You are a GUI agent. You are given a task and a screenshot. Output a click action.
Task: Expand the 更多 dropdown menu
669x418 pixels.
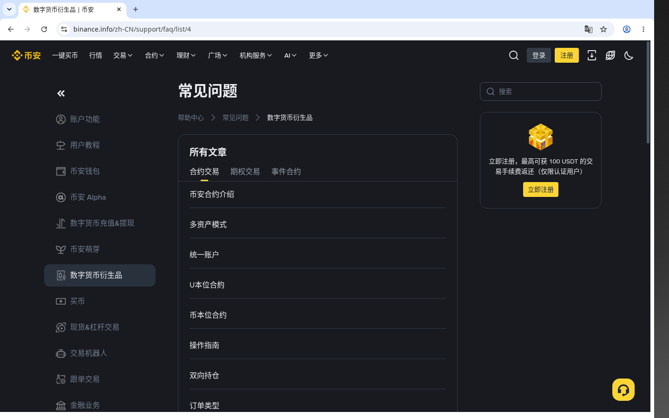click(x=319, y=56)
